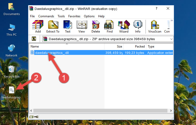
Task: Click the WinRAR title bar app icon
Action: pos(31,8)
